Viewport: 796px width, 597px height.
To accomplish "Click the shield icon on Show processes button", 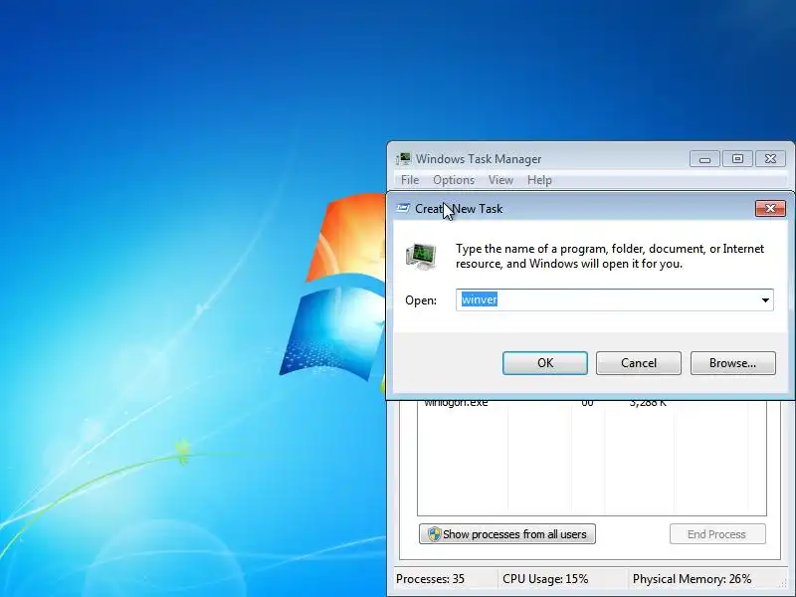I will 434,534.
